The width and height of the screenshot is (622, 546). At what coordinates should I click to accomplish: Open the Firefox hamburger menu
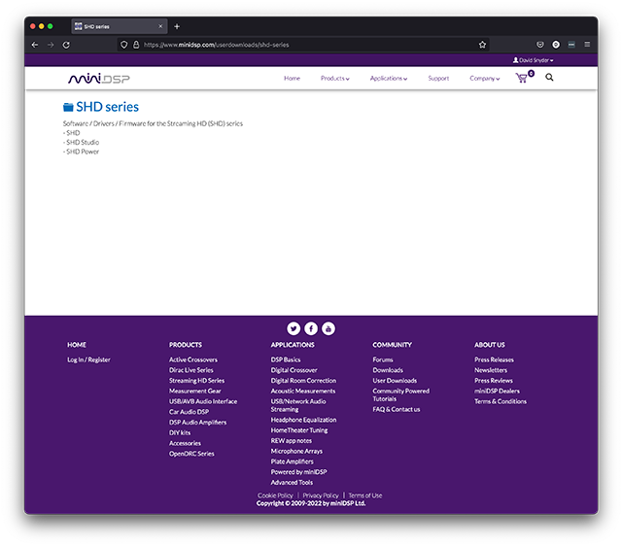coord(587,45)
